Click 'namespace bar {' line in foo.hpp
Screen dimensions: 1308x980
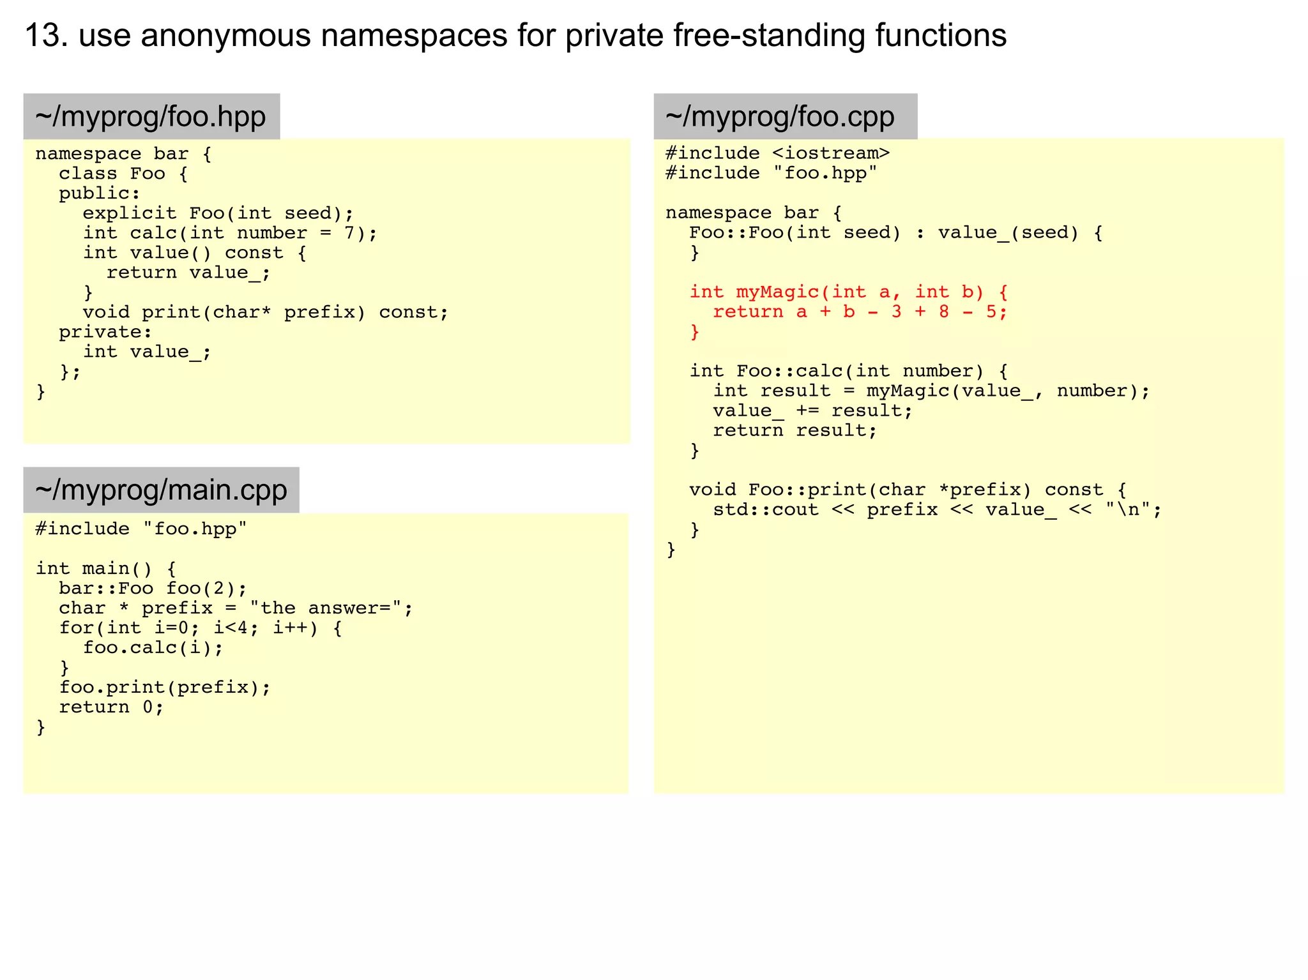(x=123, y=154)
